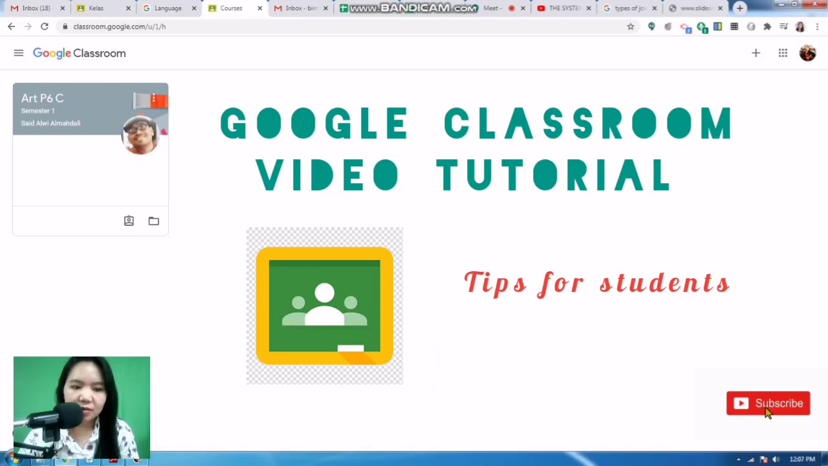Click the grey circular extension icon
The height and width of the screenshot is (466, 828).
click(750, 27)
